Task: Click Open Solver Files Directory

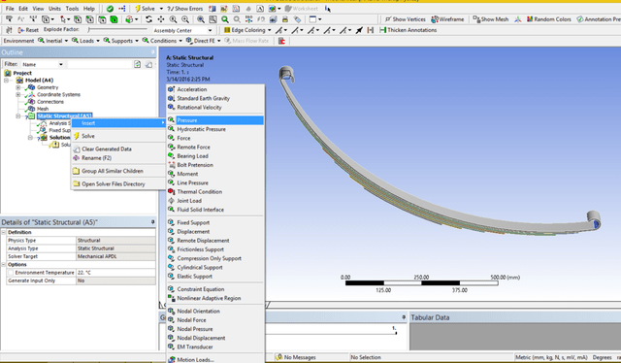Action: [x=118, y=183]
